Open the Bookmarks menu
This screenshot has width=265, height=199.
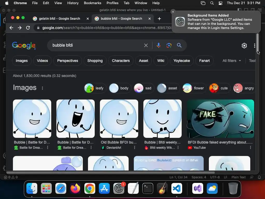tap(93, 3)
